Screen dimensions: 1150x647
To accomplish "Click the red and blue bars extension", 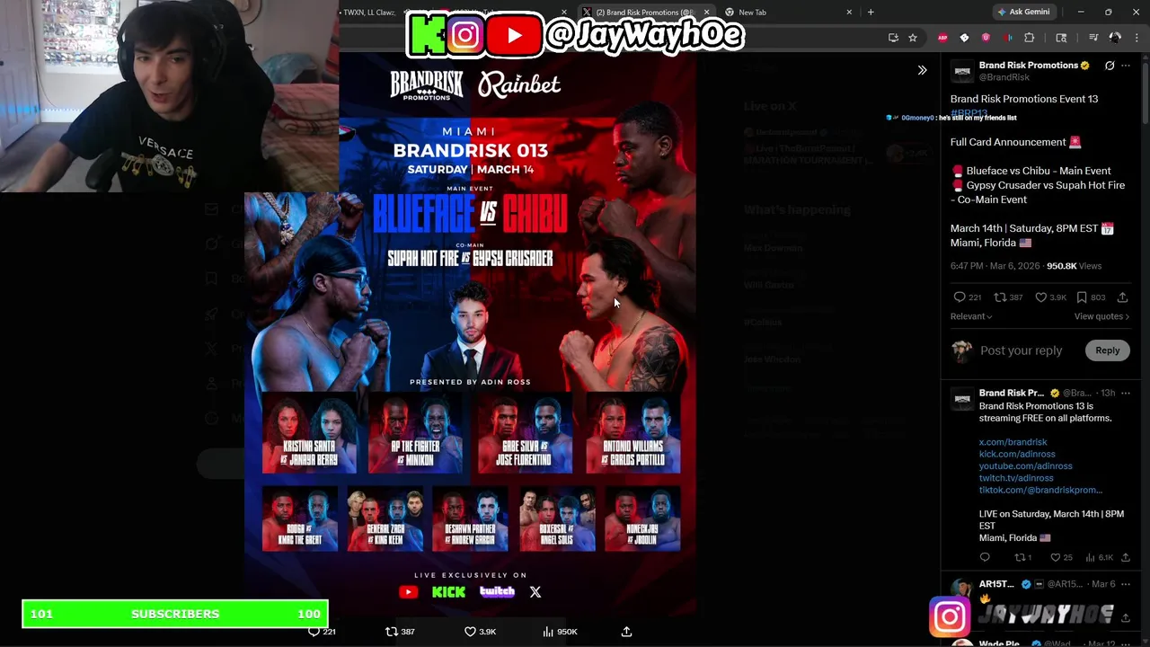I will (x=1007, y=38).
